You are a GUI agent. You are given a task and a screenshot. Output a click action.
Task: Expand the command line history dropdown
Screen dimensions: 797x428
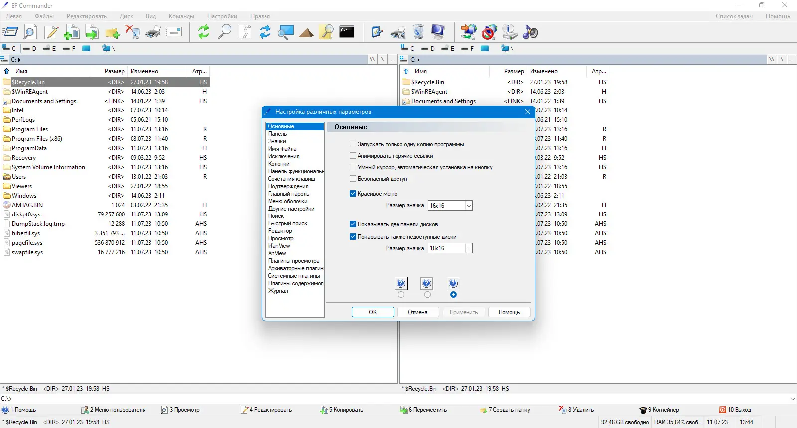(x=793, y=399)
